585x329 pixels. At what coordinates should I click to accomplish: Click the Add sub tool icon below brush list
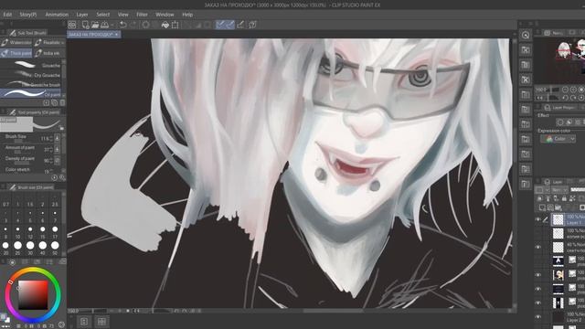click(x=47, y=102)
